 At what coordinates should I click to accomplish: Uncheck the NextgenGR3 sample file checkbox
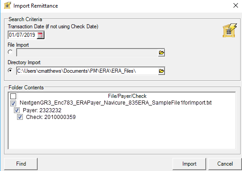(x=13, y=103)
